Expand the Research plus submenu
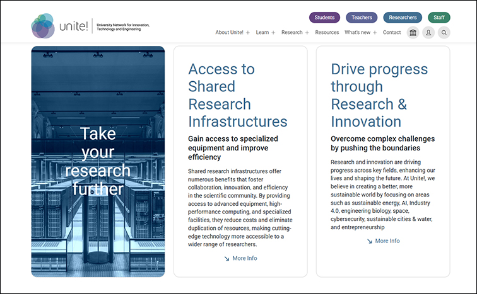Viewport: 477px width, 294px height. click(307, 33)
